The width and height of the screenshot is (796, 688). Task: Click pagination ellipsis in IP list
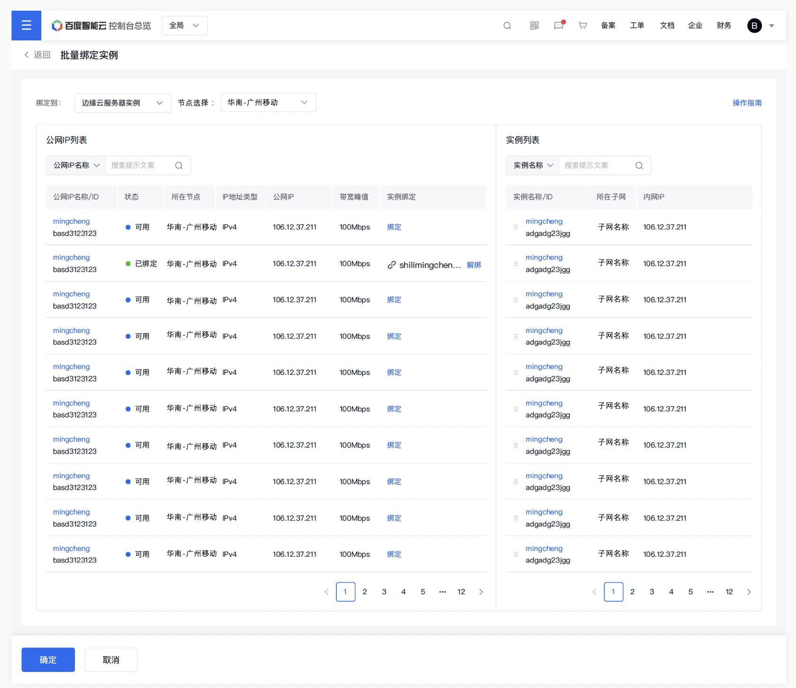[x=443, y=592]
